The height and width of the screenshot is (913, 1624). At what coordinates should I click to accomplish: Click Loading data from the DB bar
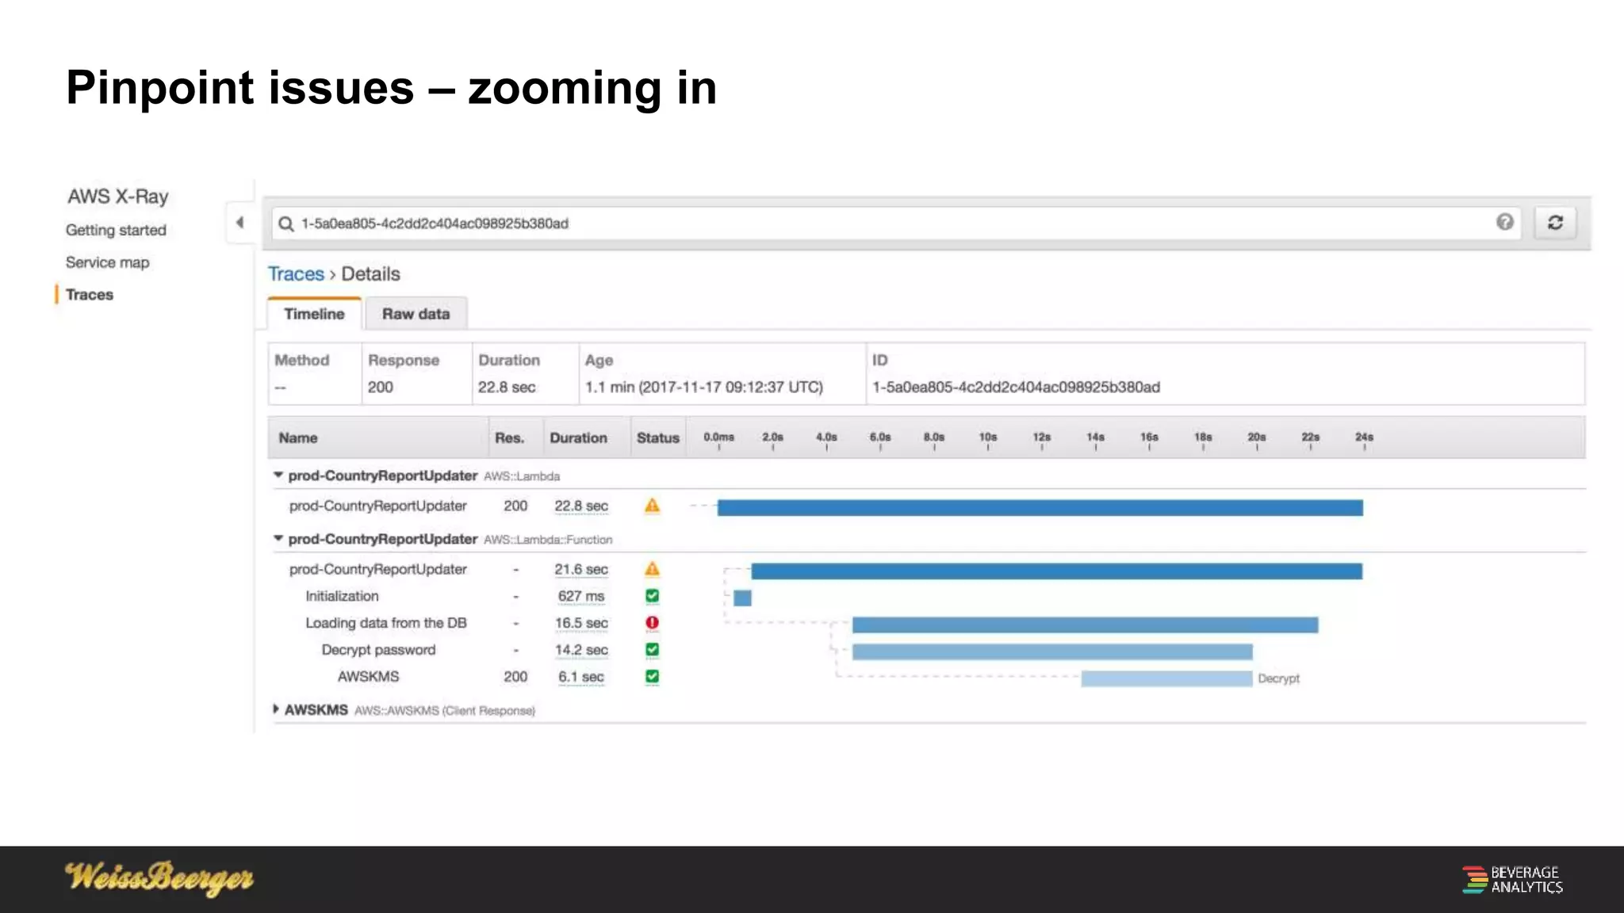pyautogui.click(x=1085, y=625)
